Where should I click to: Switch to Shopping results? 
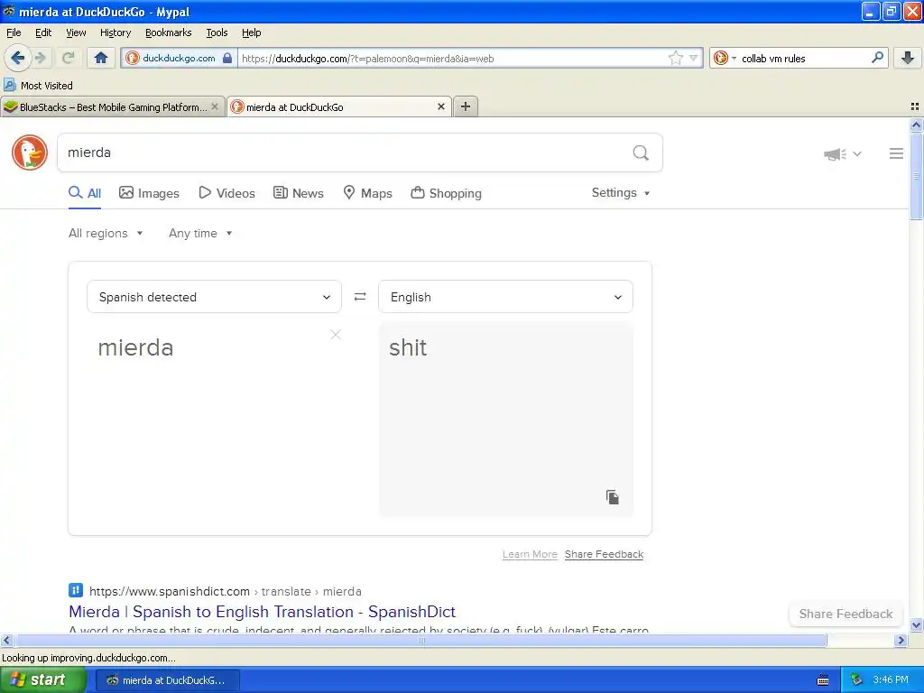click(446, 193)
